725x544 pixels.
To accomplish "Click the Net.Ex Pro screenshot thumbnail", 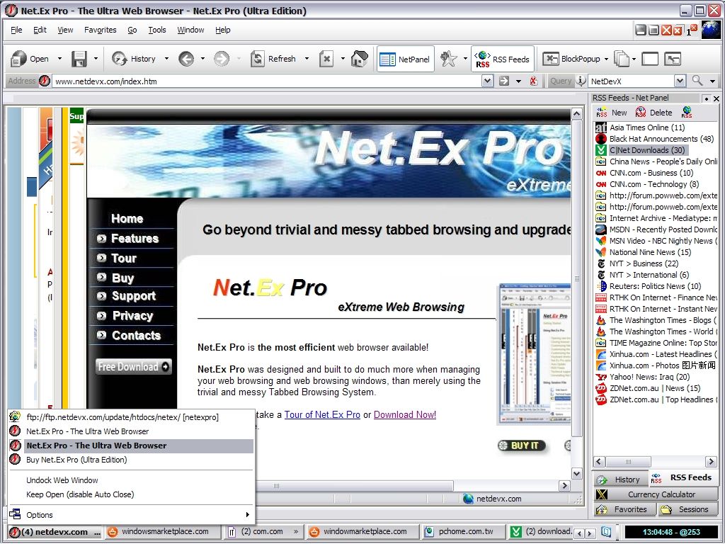I will coord(534,354).
